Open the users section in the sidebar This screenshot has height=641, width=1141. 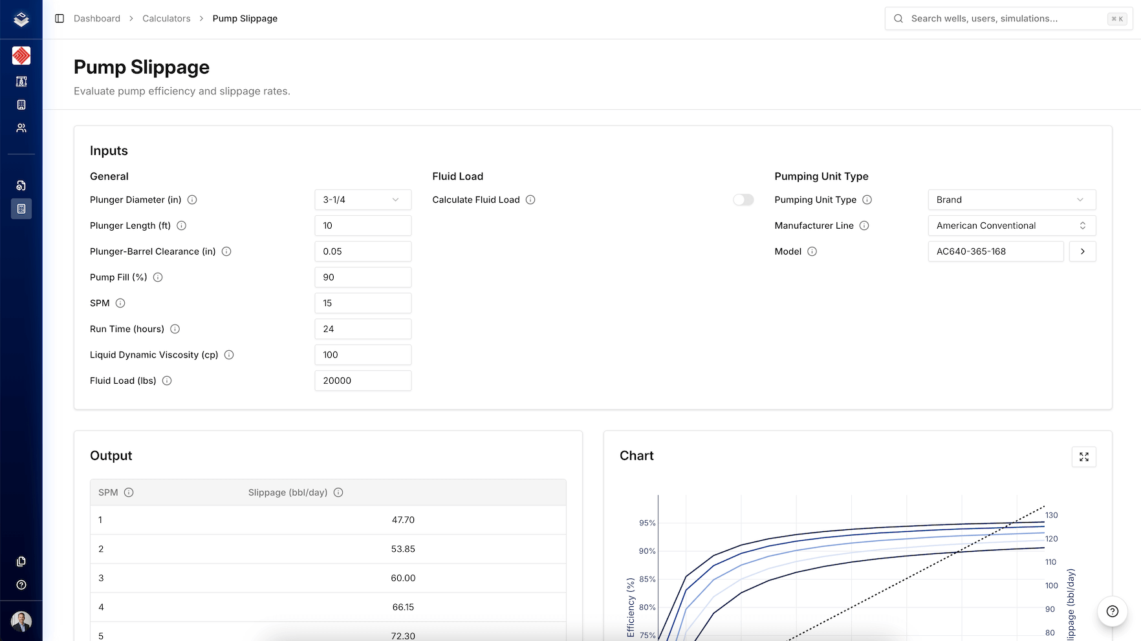coord(21,128)
